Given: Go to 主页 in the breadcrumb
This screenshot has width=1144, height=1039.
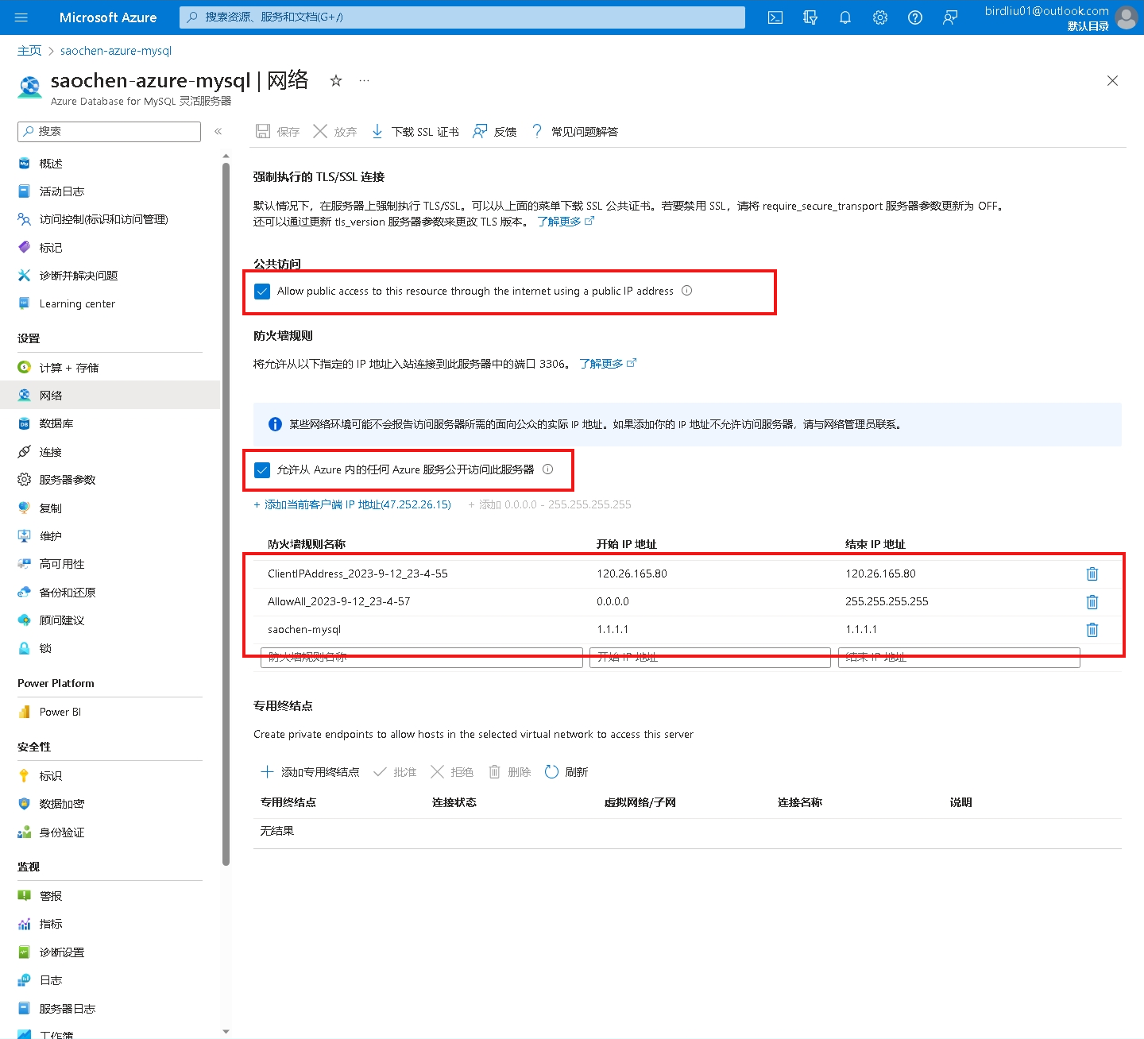Looking at the screenshot, I should pos(29,51).
